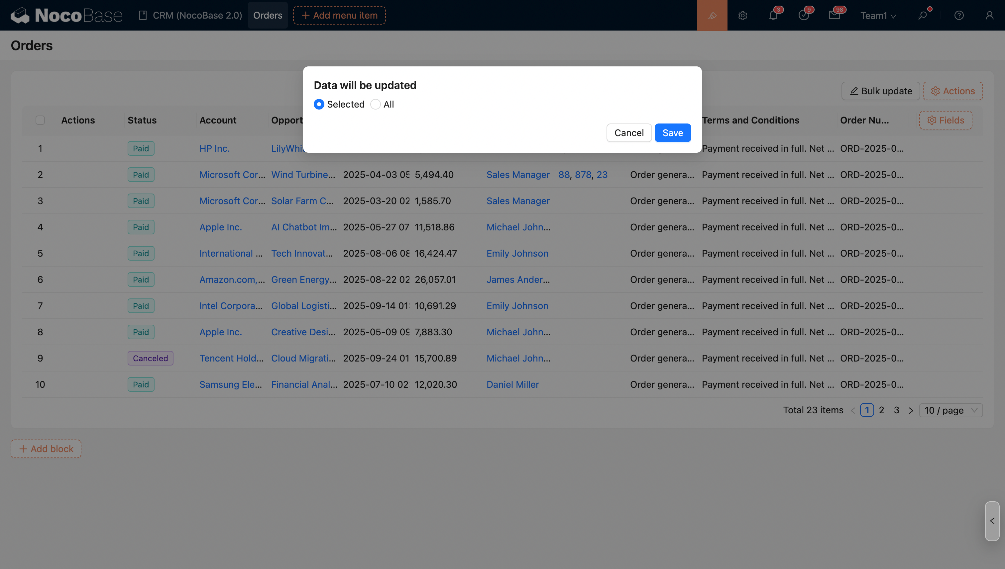
Task: Cancel the data update dialog
Action: [629, 133]
